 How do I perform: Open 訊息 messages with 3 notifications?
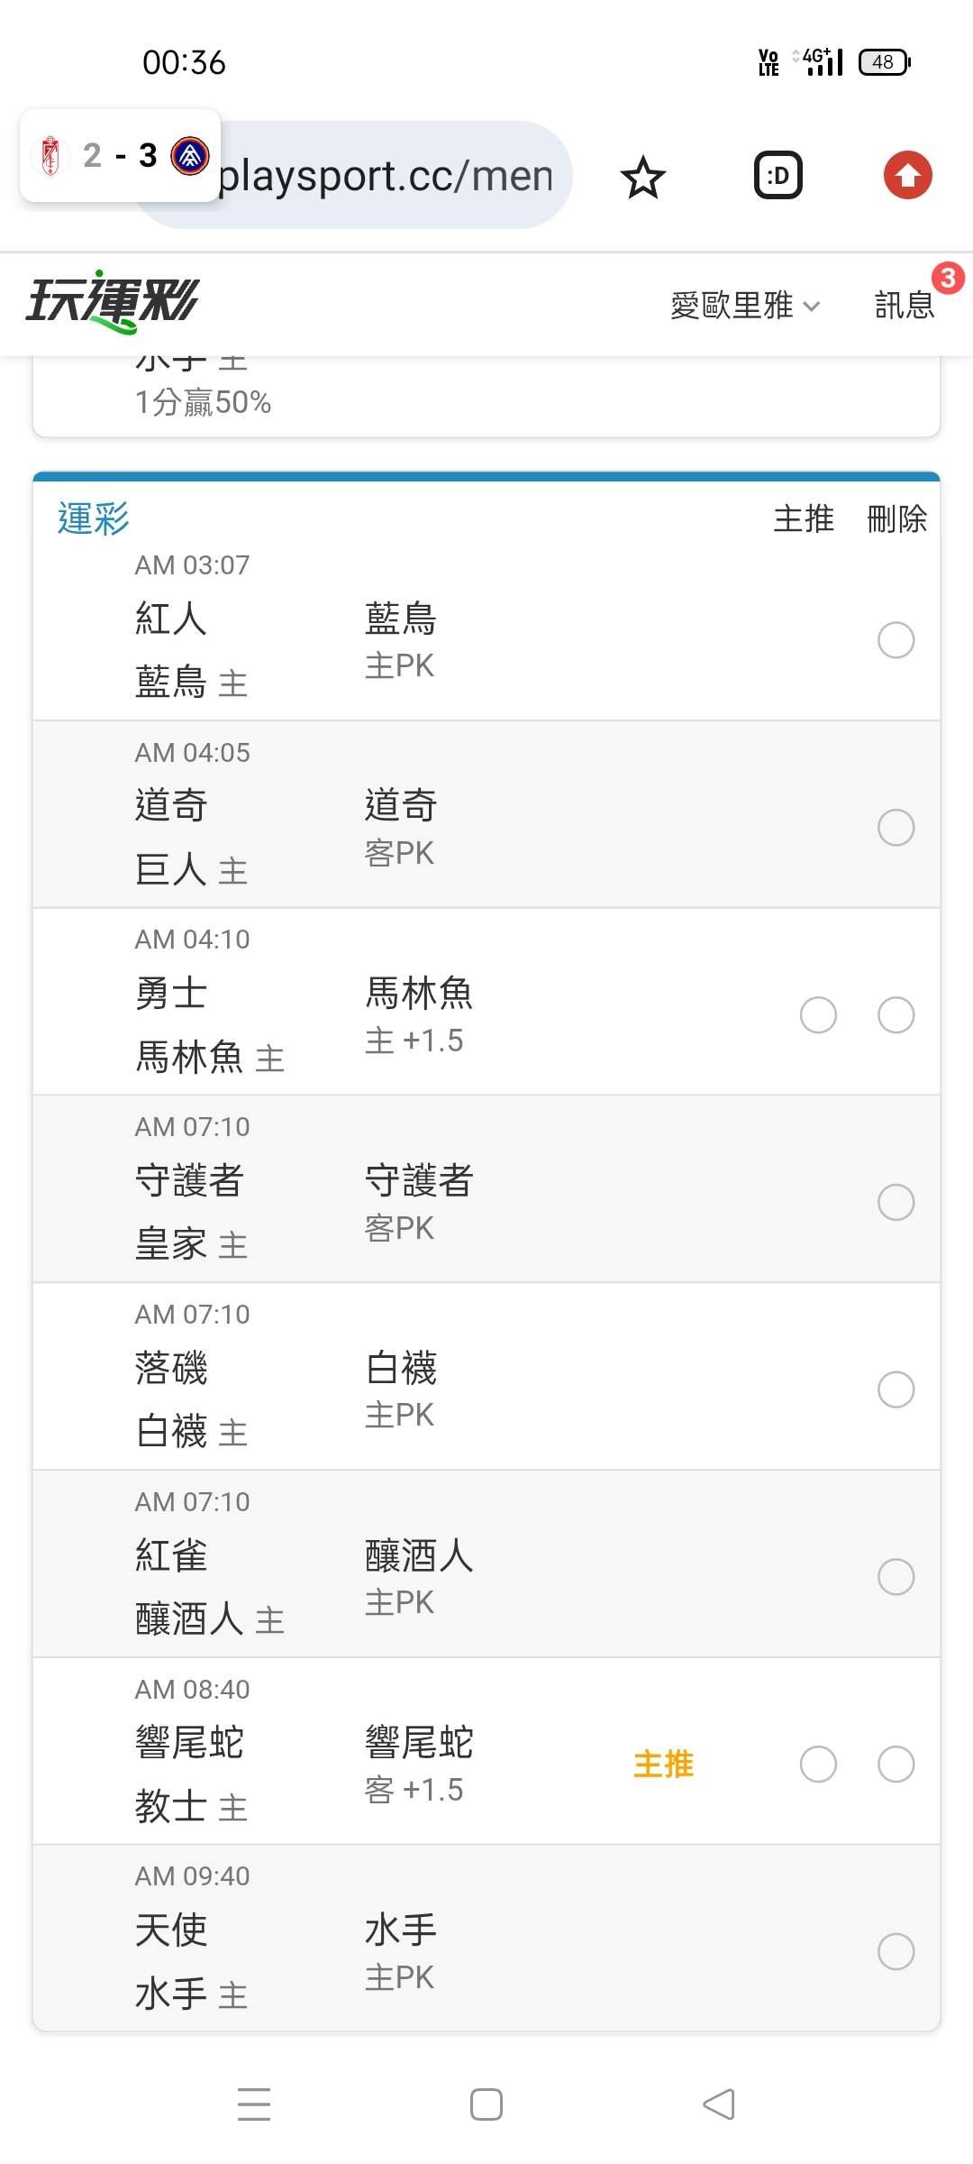point(905,305)
